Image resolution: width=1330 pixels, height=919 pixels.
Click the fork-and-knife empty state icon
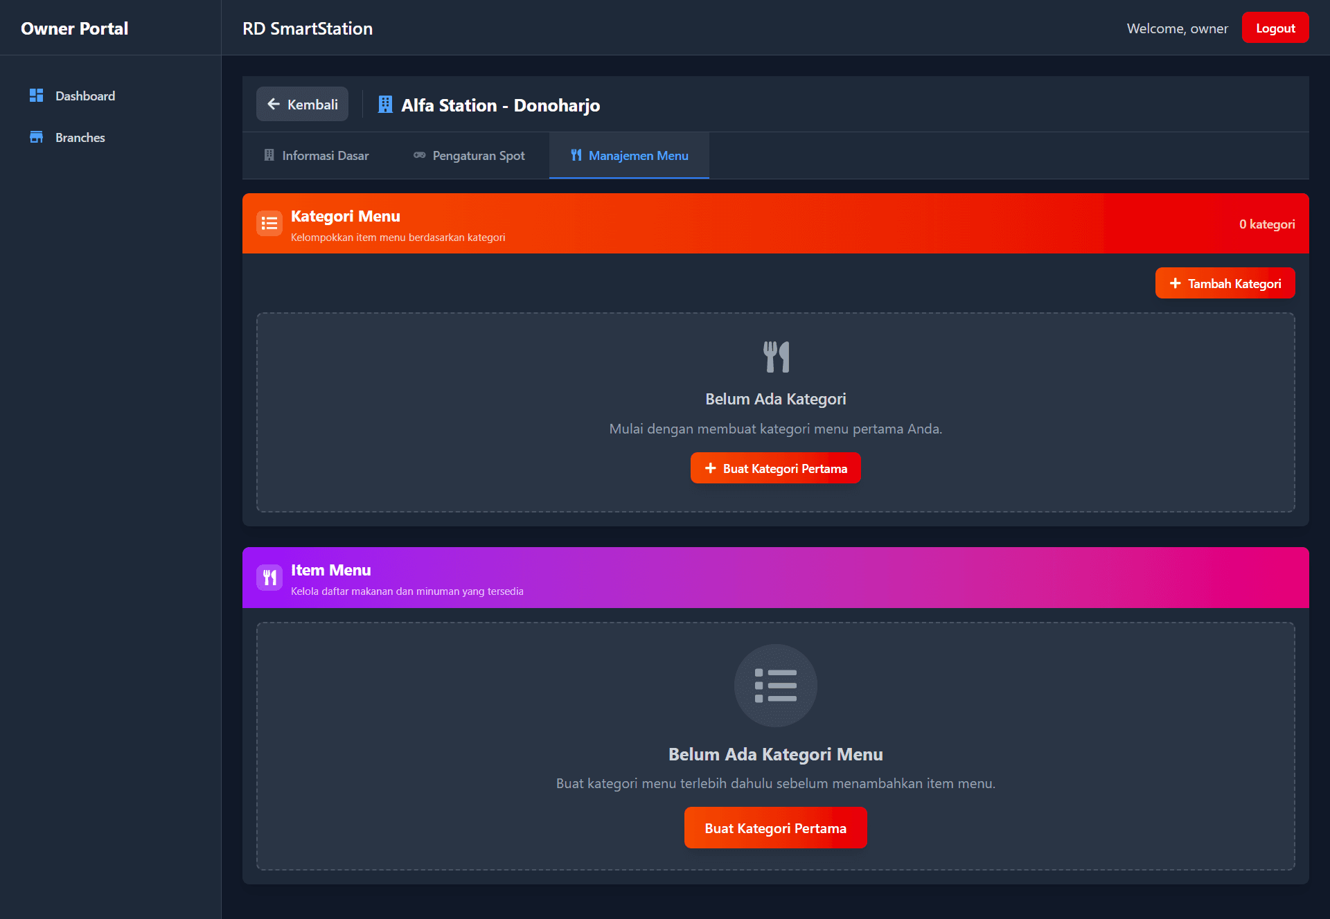775,356
